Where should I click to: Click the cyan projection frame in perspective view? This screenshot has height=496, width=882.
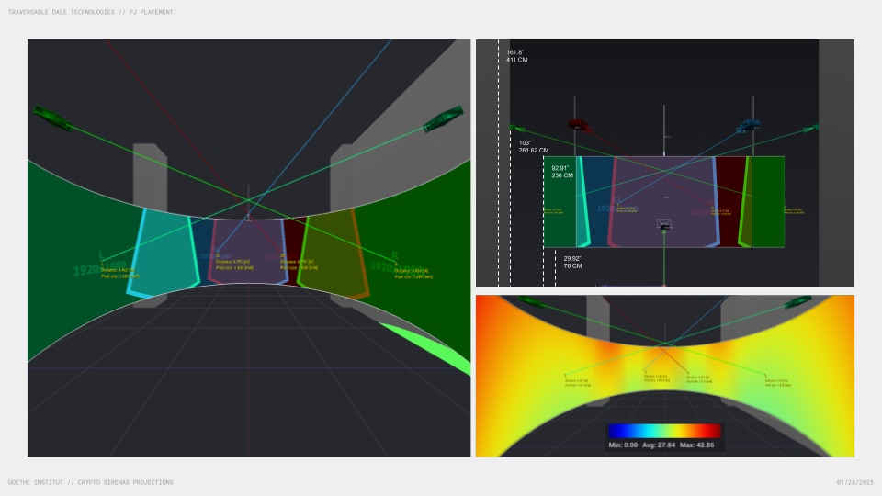164,252
